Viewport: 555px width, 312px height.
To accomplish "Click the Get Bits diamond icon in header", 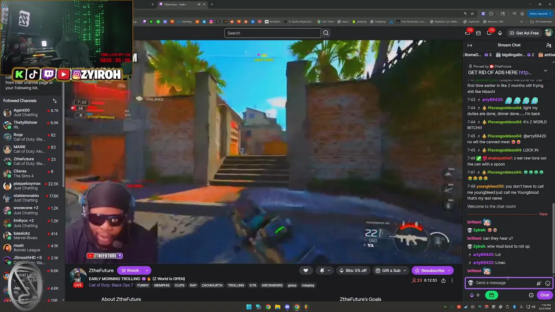I will pyautogui.click(x=500, y=33).
